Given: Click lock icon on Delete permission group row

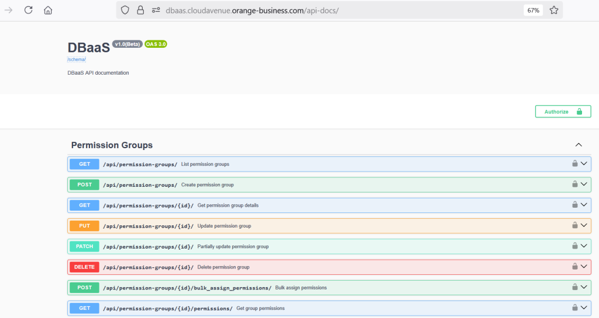Looking at the screenshot, I should (x=575, y=267).
